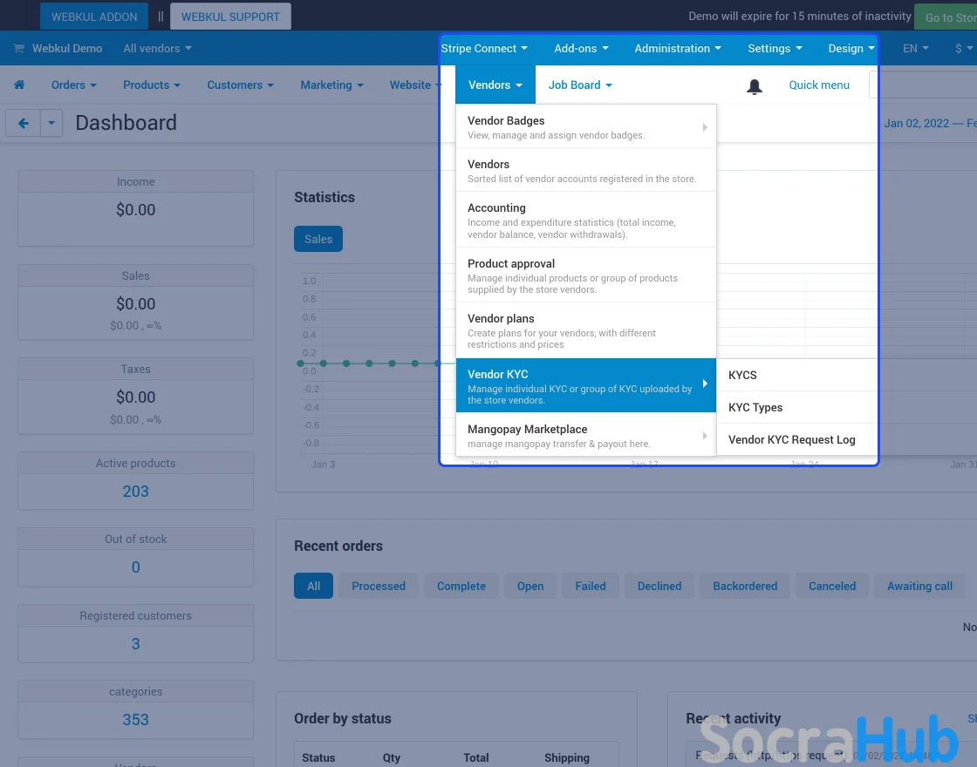Open Accounting from the Vendors menu
This screenshot has width=977, height=767.
(496, 207)
